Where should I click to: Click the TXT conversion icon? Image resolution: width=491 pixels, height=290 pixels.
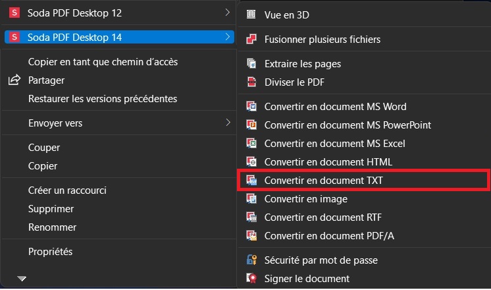(x=251, y=181)
